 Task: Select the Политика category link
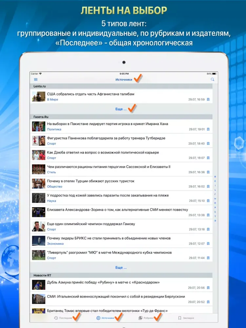54,129
